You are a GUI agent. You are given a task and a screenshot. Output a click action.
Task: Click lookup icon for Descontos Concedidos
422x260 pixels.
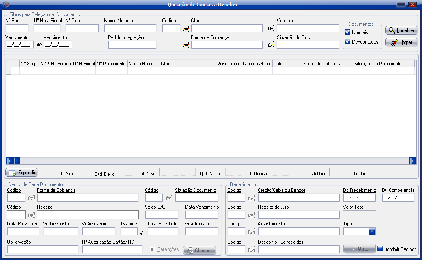pos(252,249)
